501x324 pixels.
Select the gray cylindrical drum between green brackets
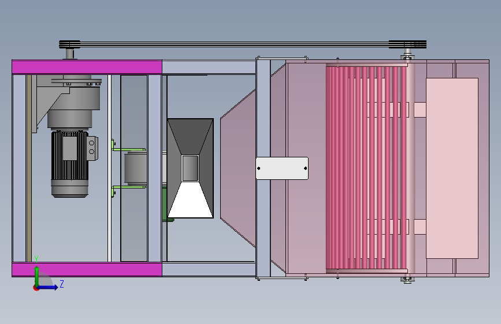[x=135, y=168]
